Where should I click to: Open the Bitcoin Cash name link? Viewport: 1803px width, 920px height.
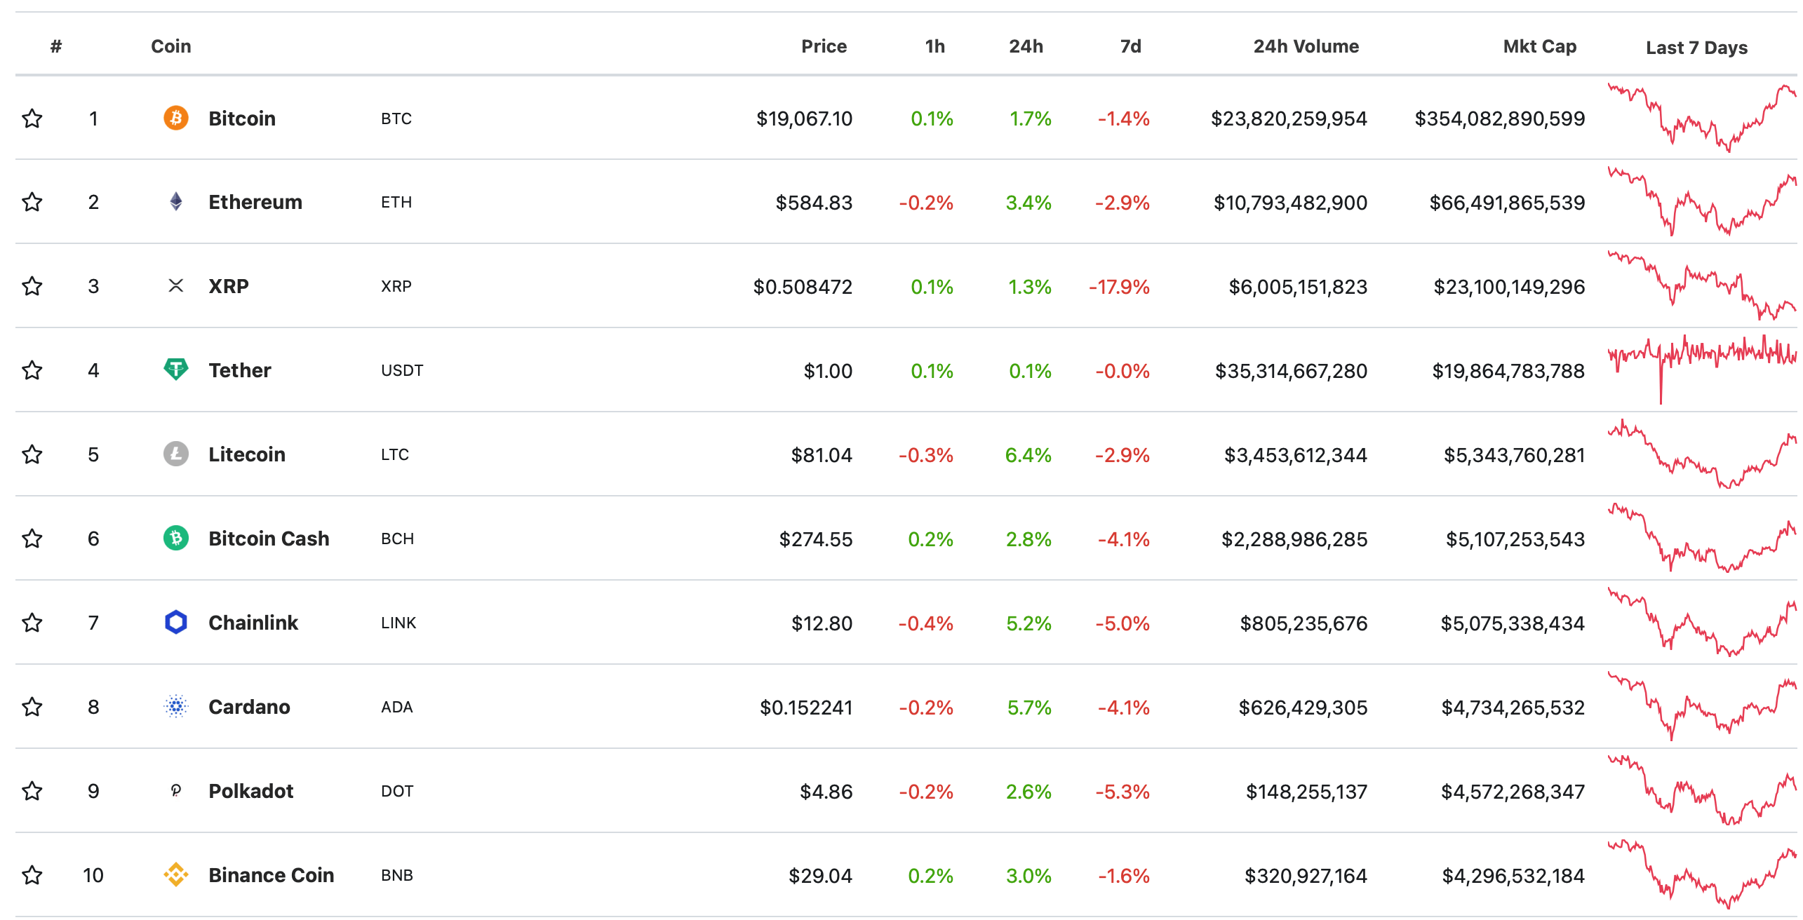[269, 539]
